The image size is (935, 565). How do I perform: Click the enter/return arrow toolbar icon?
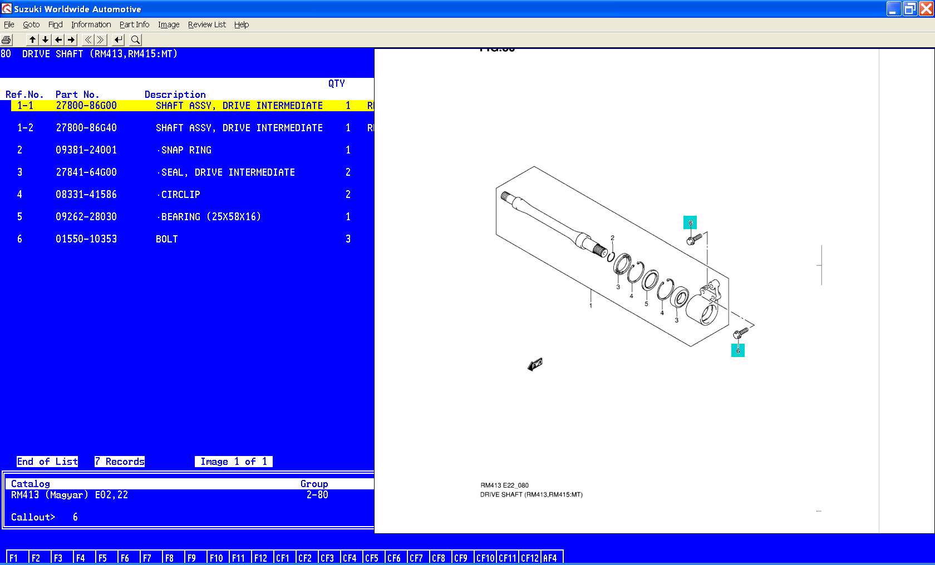pos(118,40)
